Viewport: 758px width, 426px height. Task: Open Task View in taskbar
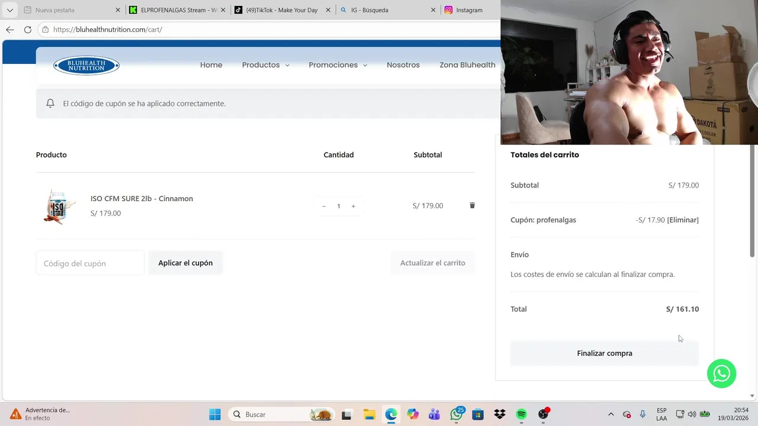[346, 414]
